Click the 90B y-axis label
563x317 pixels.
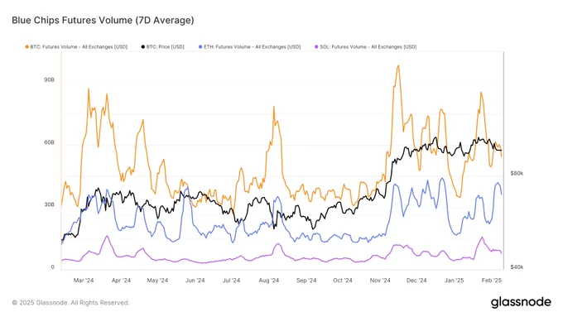pyautogui.click(x=49, y=79)
